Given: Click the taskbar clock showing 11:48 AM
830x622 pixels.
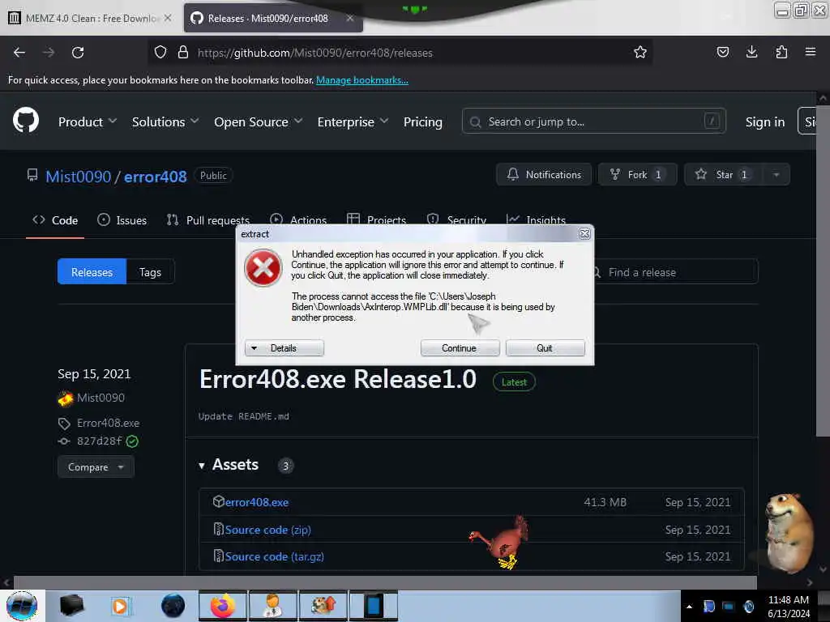Looking at the screenshot, I should click(x=788, y=606).
